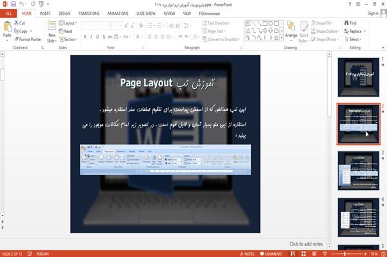Insert a New Slide
387x257 pixels.
(52, 32)
